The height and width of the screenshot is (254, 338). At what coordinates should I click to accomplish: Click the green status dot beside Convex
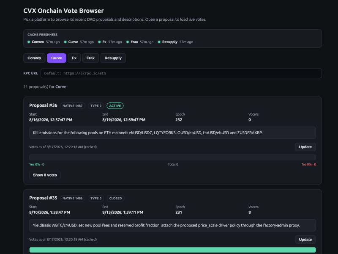point(29,42)
